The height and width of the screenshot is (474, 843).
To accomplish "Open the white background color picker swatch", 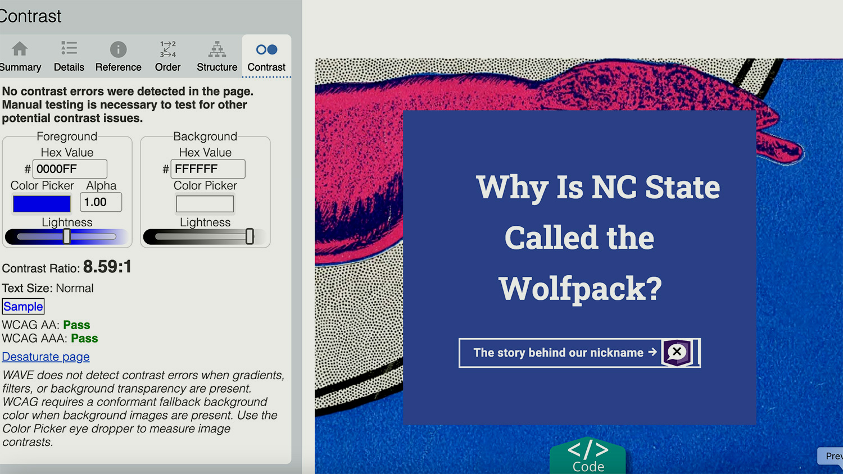I will tap(205, 204).
